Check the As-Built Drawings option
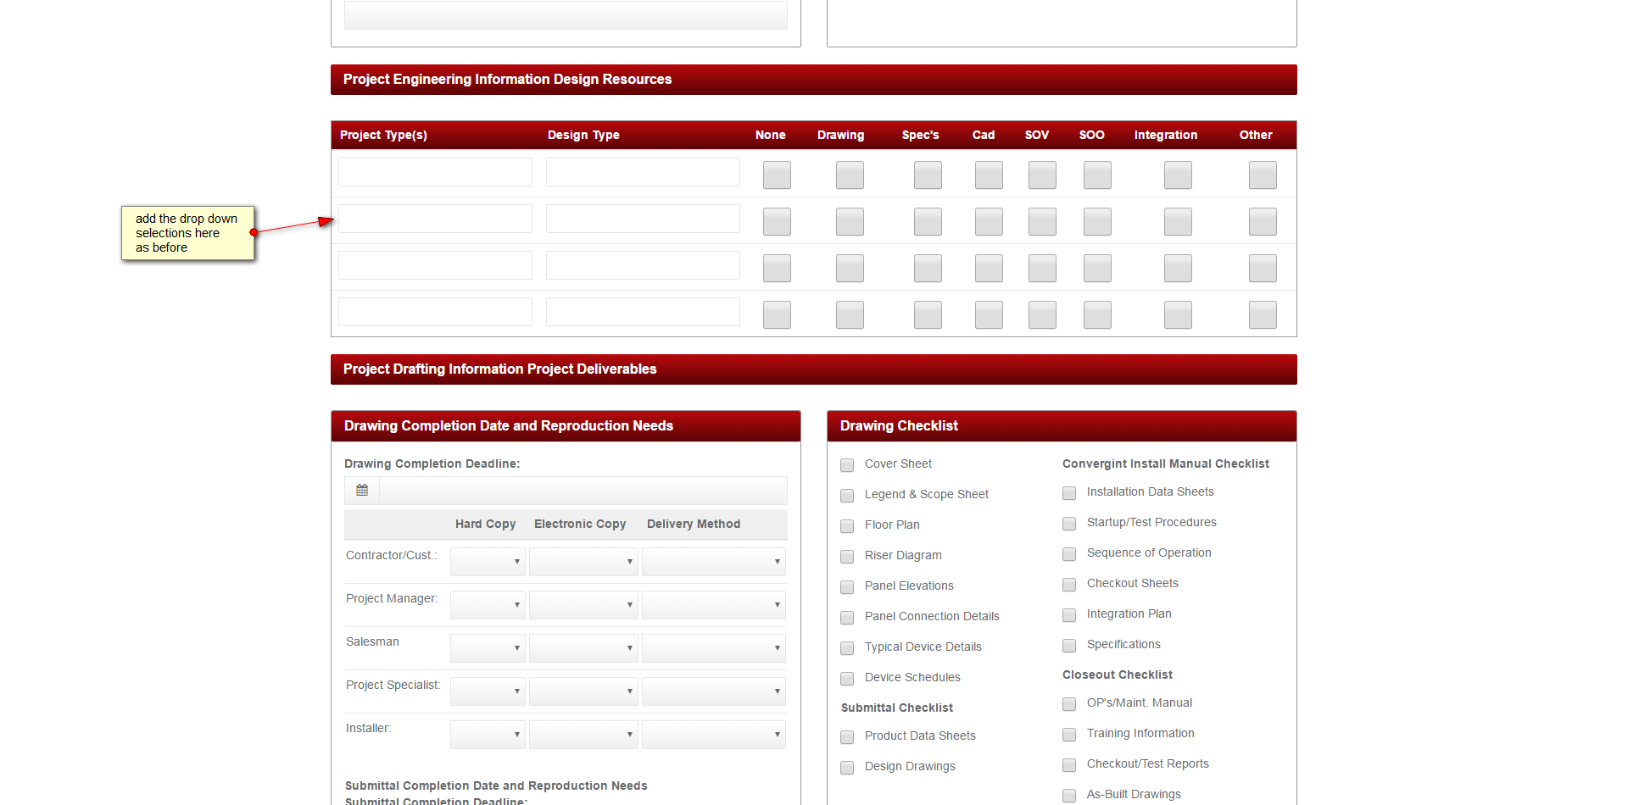1628x805 pixels. [x=1069, y=796]
